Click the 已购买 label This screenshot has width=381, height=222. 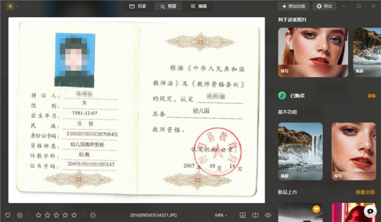point(298,96)
